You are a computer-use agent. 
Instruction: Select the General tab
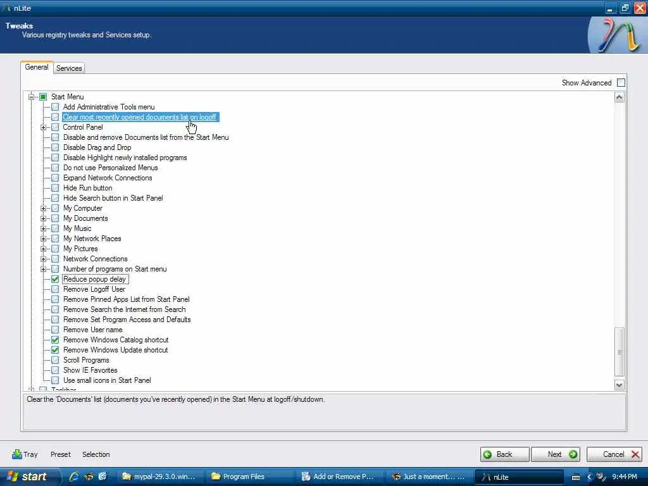[x=36, y=67]
